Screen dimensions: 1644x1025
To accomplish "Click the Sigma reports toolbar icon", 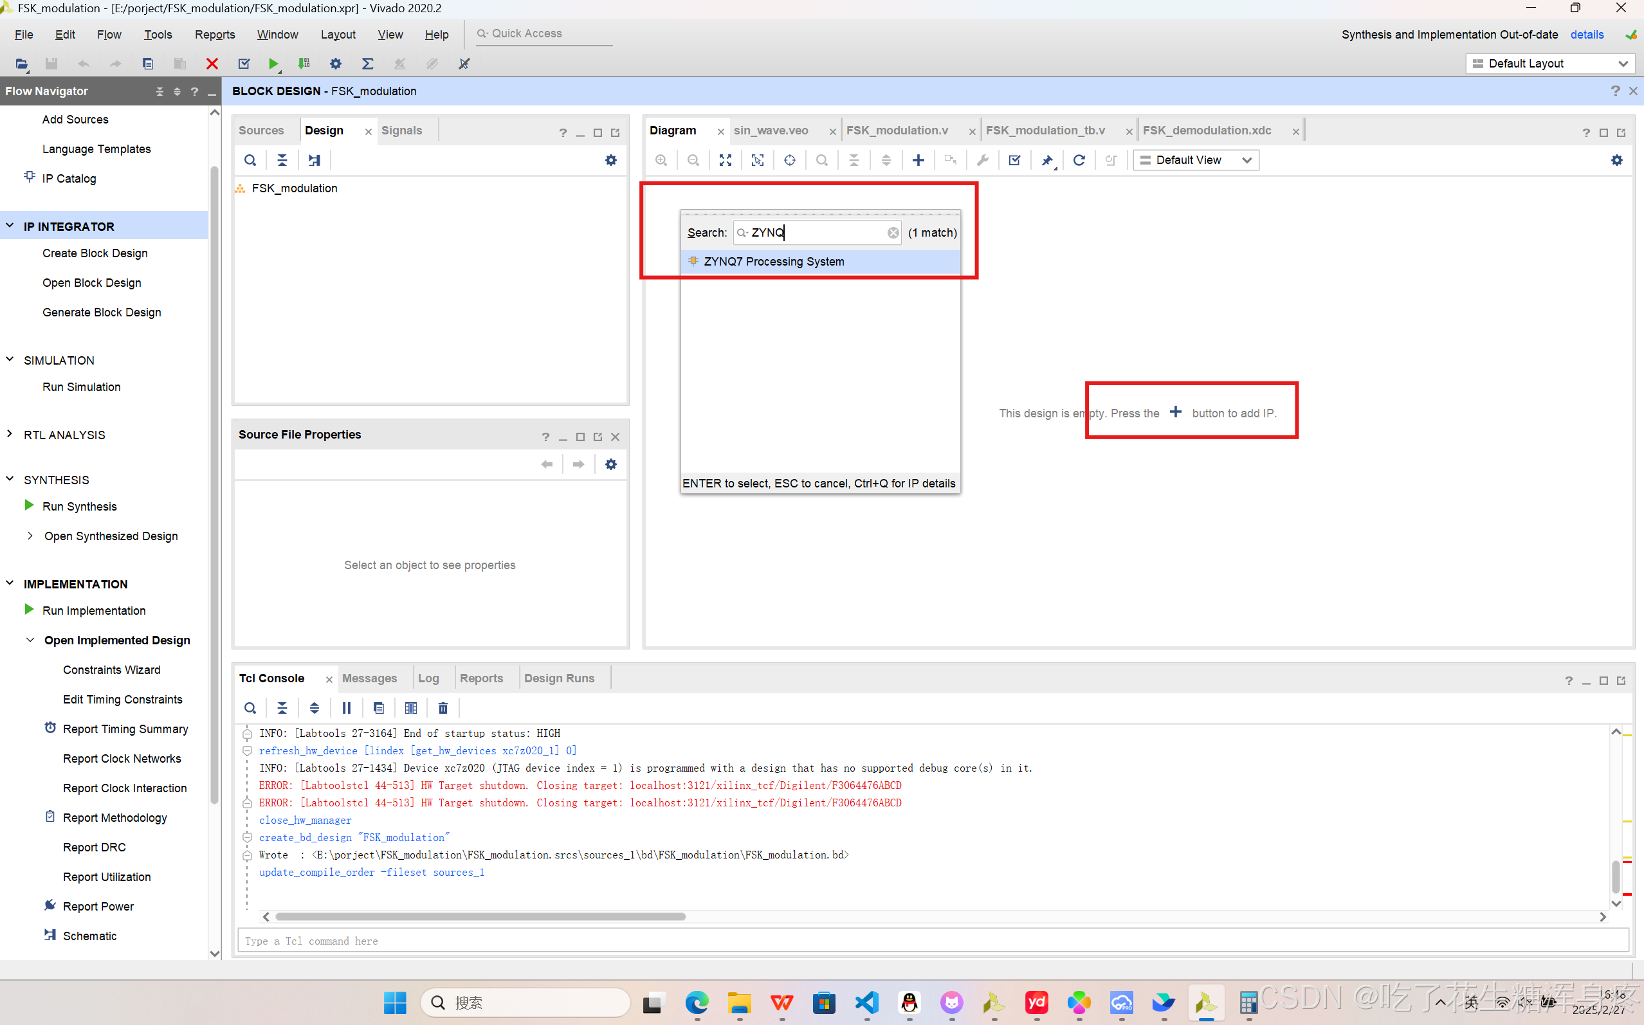I will tap(367, 64).
